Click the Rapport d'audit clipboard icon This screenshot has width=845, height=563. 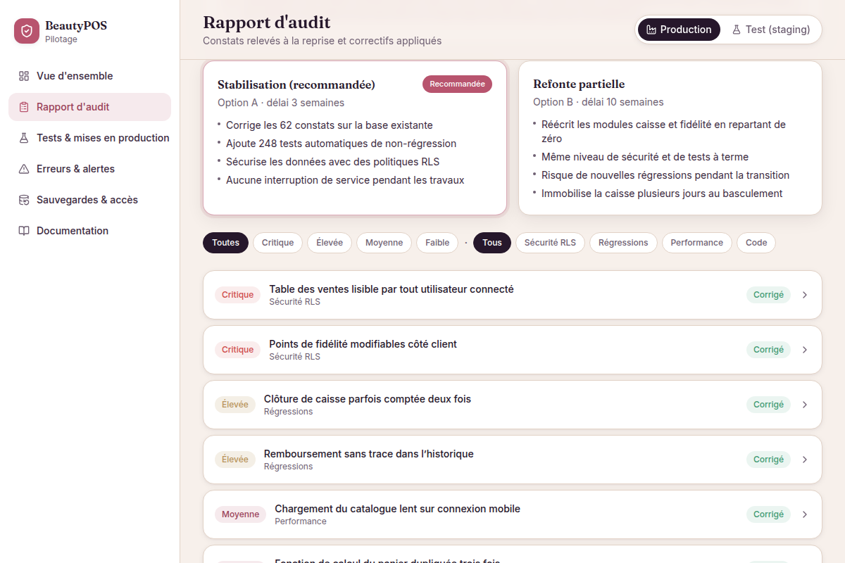(x=24, y=107)
